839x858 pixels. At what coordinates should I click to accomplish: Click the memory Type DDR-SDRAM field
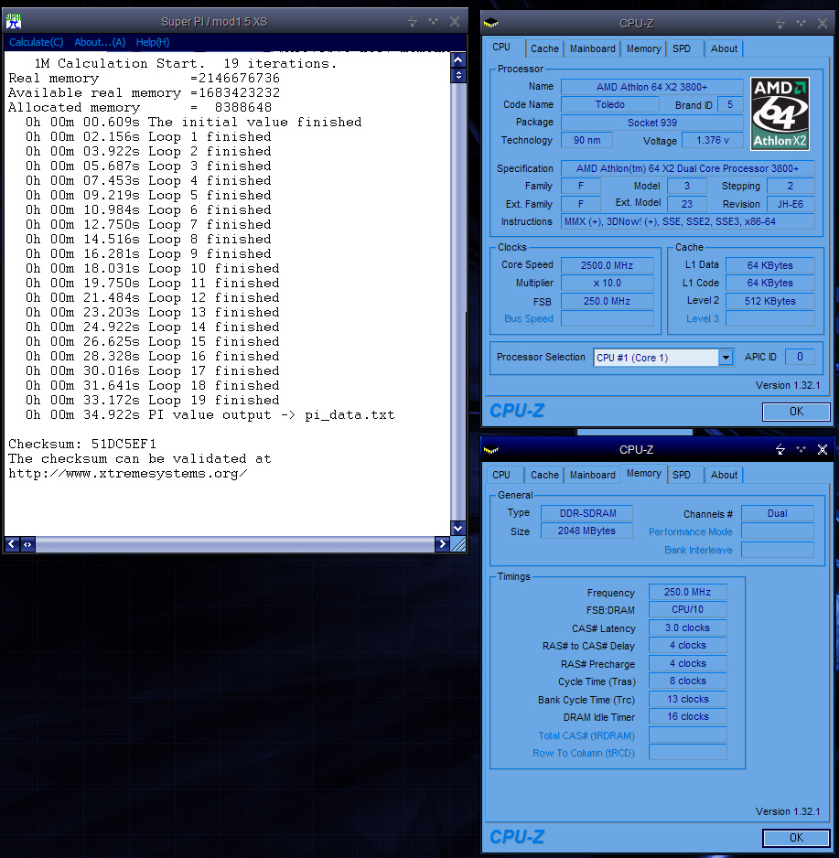[x=586, y=513]
